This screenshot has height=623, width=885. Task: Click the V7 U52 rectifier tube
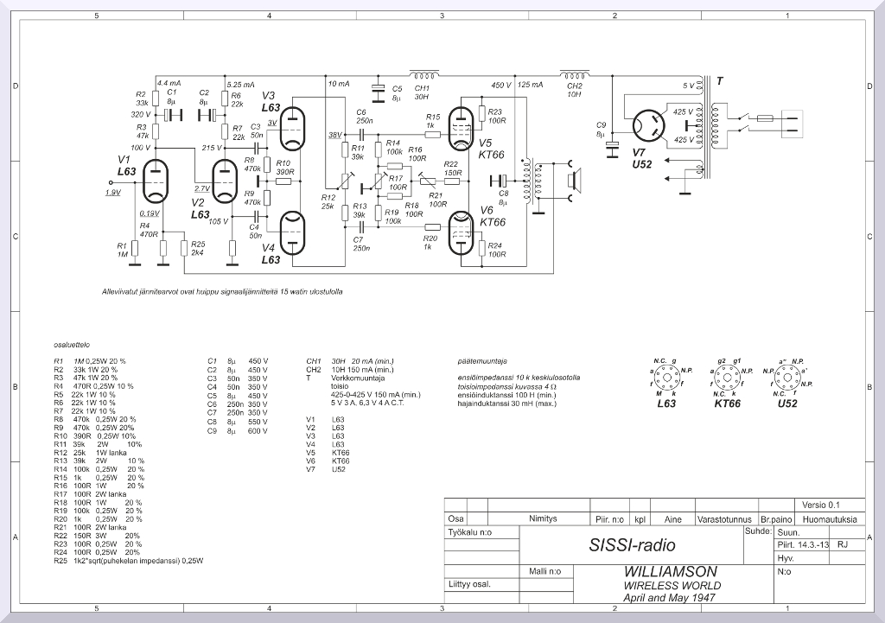[649, 126]
